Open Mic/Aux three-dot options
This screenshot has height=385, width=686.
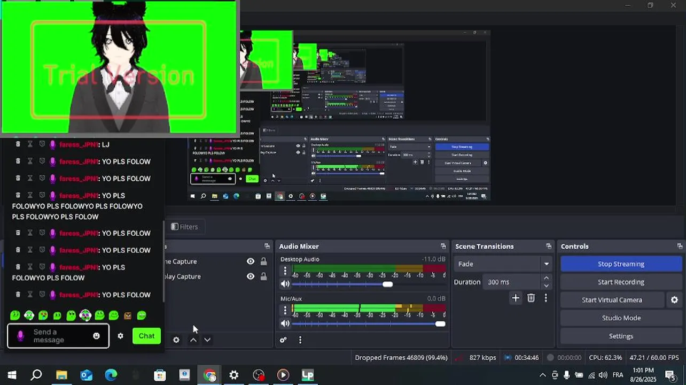pos(285,310)
